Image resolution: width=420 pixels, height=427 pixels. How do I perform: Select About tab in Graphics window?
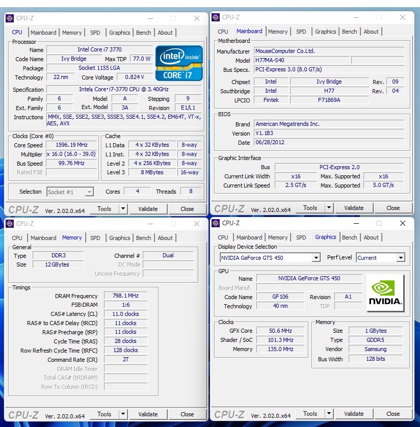(x=371, y=237)
